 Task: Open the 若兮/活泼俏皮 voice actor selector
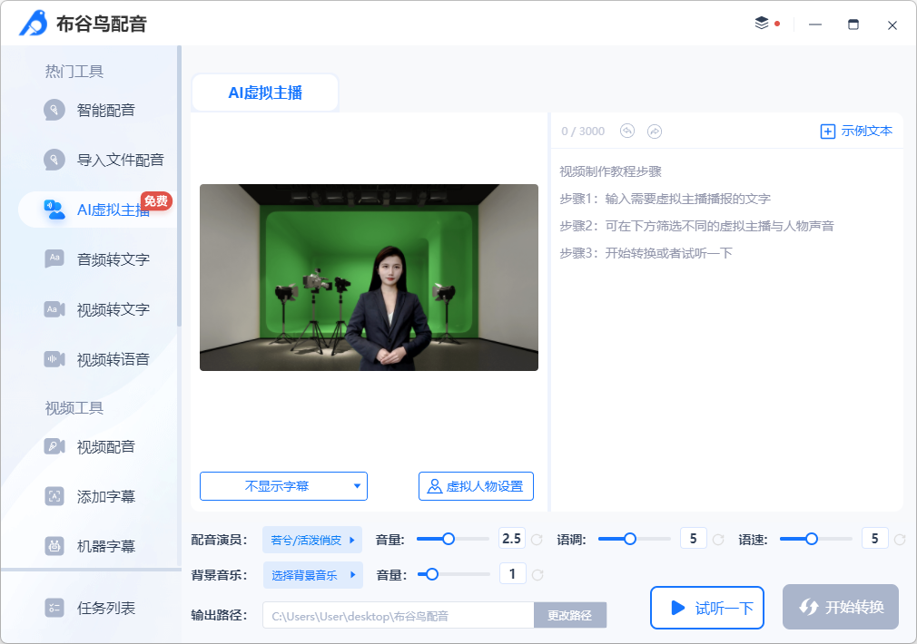(312, 538)
